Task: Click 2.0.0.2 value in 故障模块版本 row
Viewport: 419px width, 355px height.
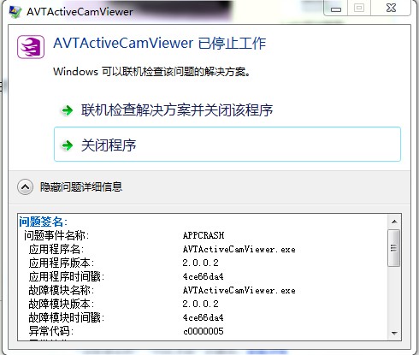Action: [201, 304]
